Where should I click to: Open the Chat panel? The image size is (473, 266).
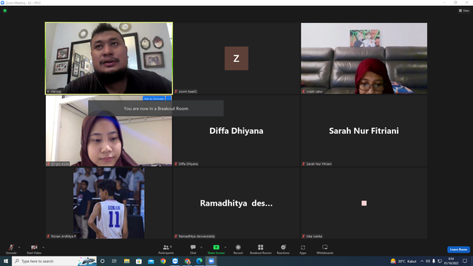193,249
